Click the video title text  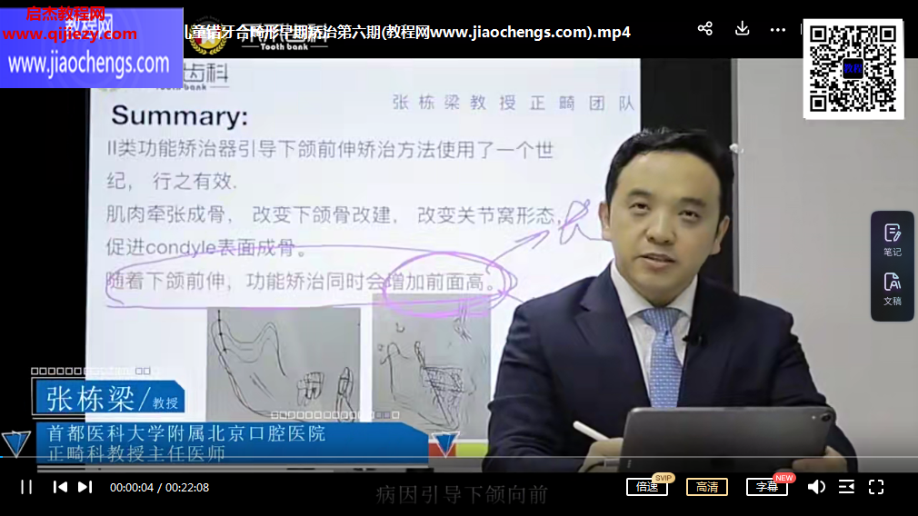point(409,32)
